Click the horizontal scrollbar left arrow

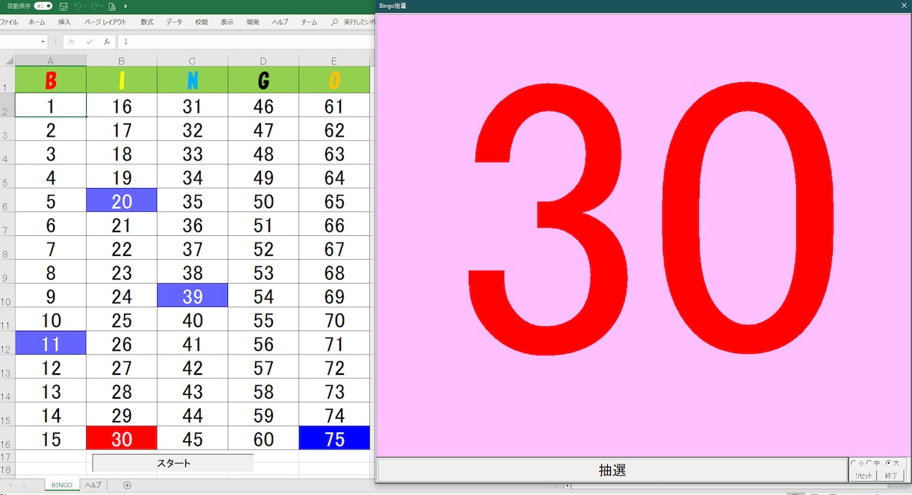567,486
